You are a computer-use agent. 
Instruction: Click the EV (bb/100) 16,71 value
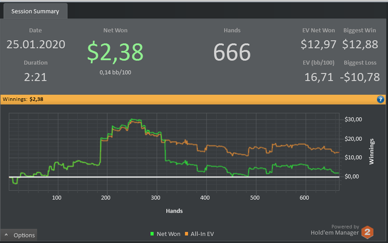click(x=319, y=77)
